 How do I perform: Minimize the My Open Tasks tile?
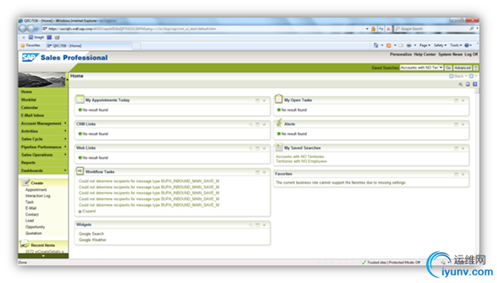456,101
